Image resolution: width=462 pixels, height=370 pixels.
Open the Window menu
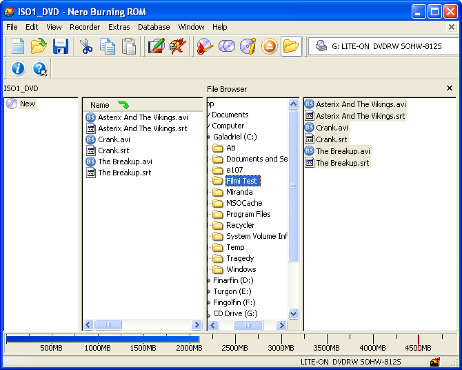(x=191, y=27)
